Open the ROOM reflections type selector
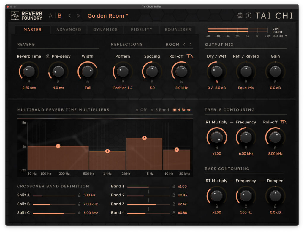The height and width of the screenshot is (232, 304). pos(172,45)
